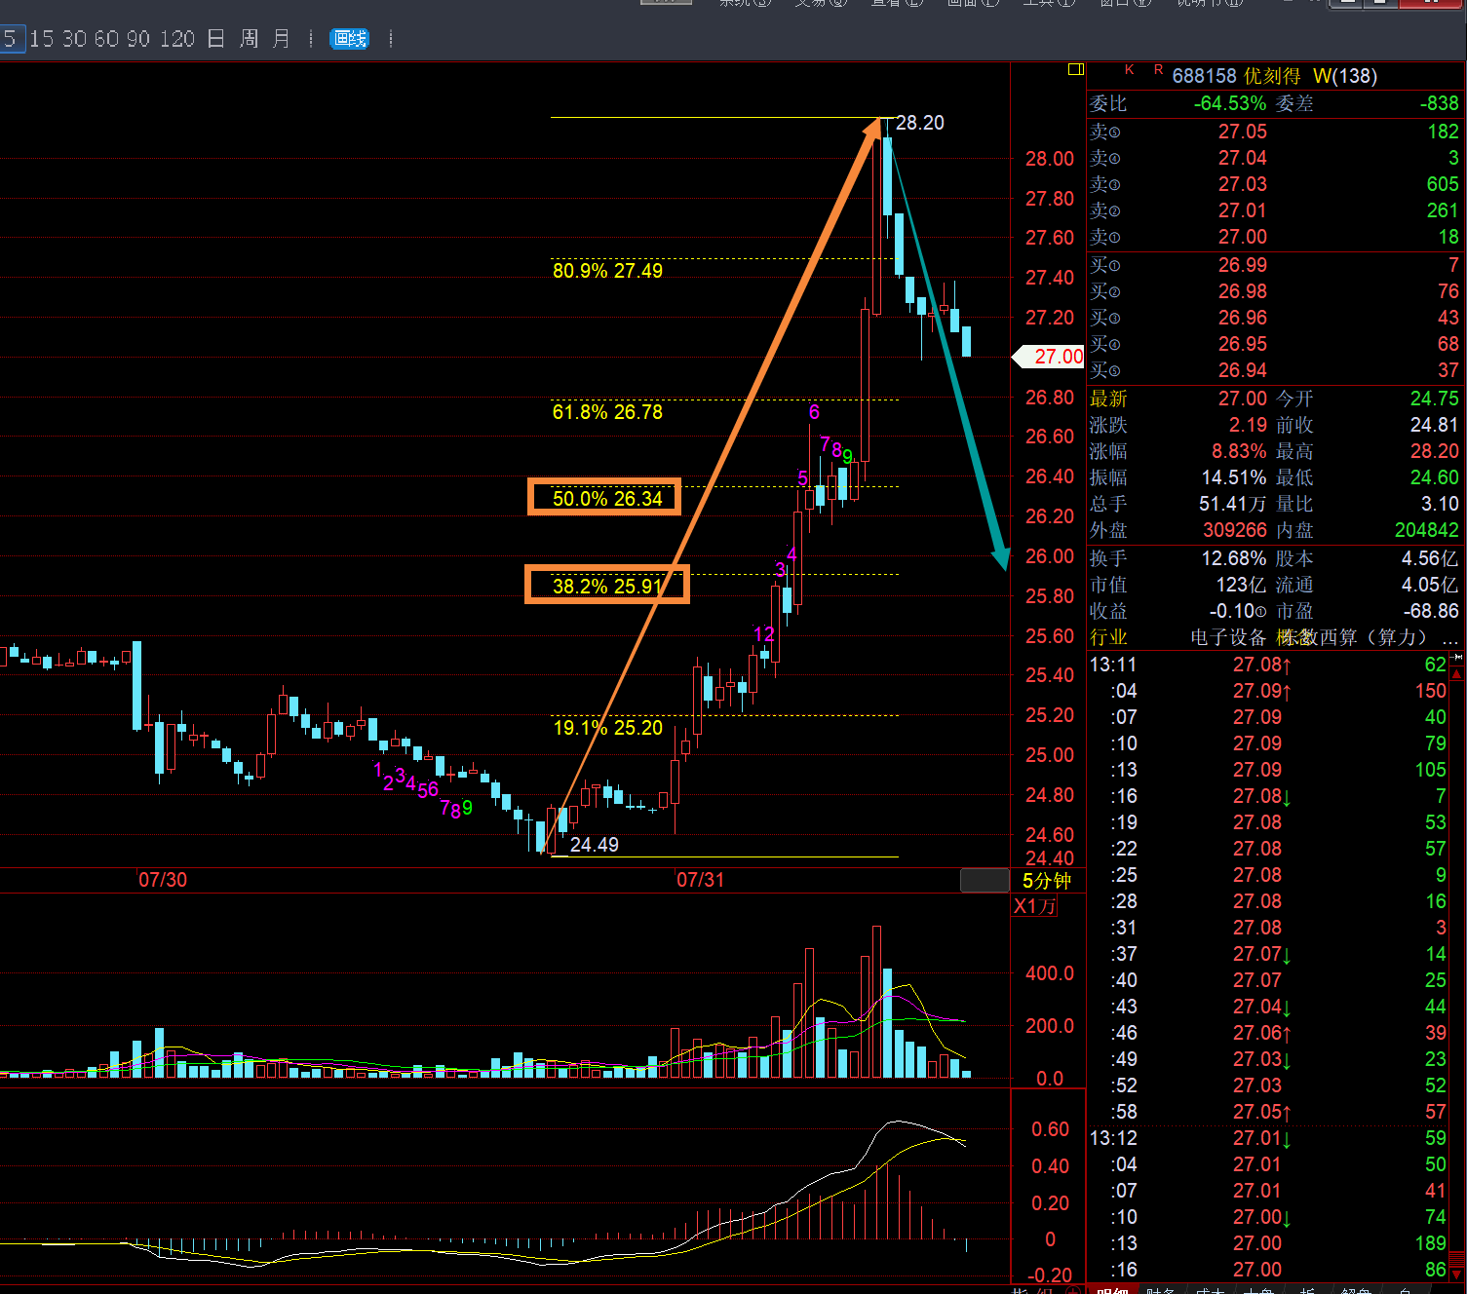Switch chart to 60-minute period
Image resolution: width=1467 pixels, height=1294 pixels.
point(107,39)
